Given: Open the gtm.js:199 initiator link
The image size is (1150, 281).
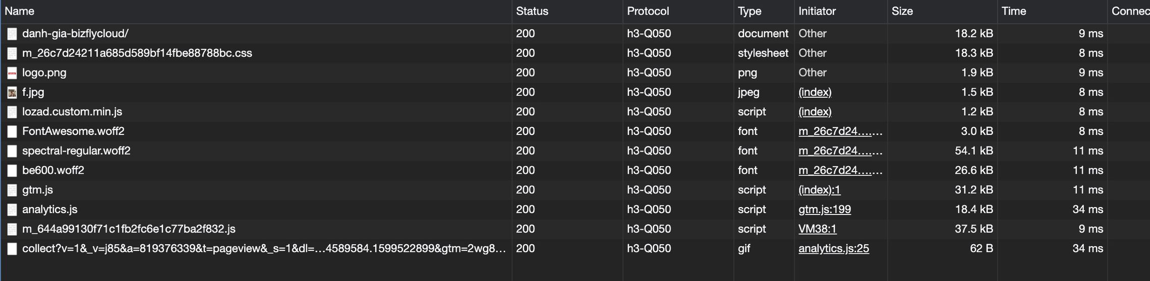Looking at the screenshot, I should click(x=825, y=209).
